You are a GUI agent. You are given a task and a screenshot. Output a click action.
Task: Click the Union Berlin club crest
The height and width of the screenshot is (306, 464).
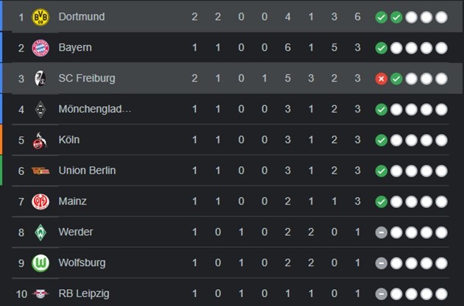[x=40, y=171]
